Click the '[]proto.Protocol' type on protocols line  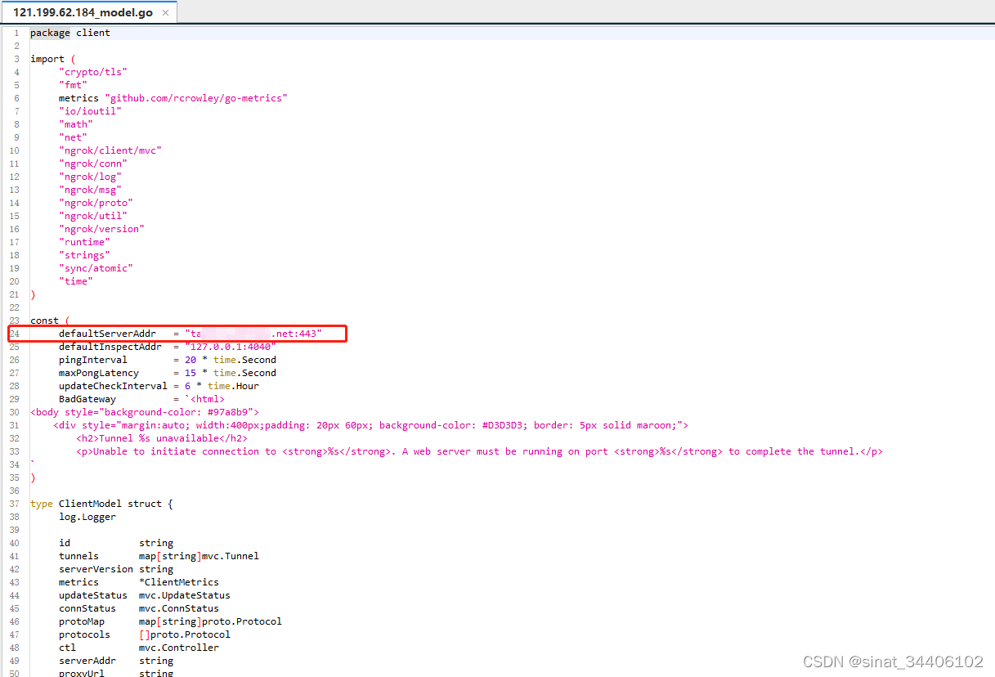[x=185, y=634]
